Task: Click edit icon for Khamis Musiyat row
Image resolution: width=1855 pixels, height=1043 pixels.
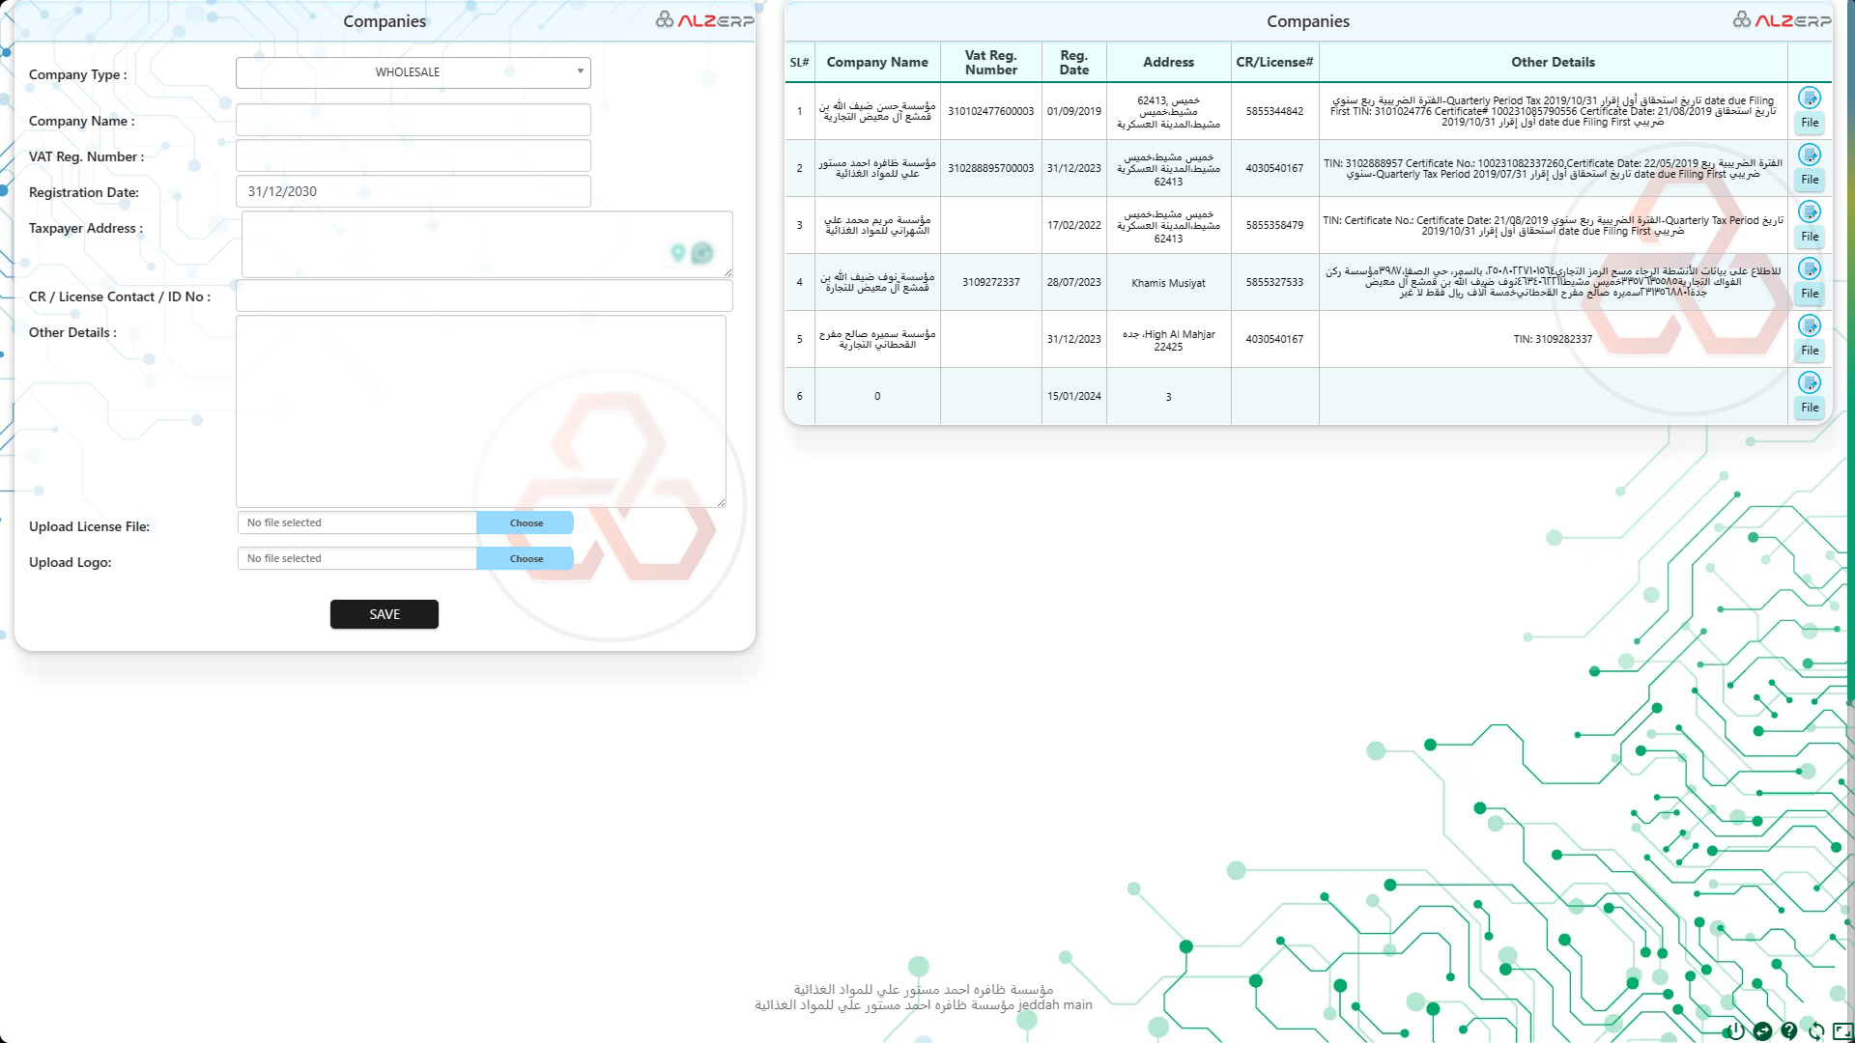Action: (1810, 269)
